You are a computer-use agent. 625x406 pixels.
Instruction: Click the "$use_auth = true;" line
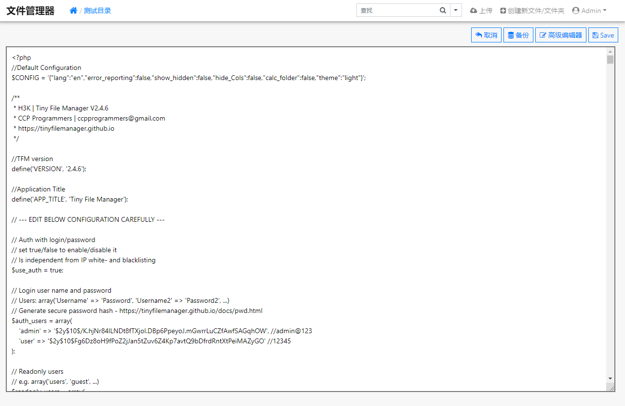click(38, 270)
